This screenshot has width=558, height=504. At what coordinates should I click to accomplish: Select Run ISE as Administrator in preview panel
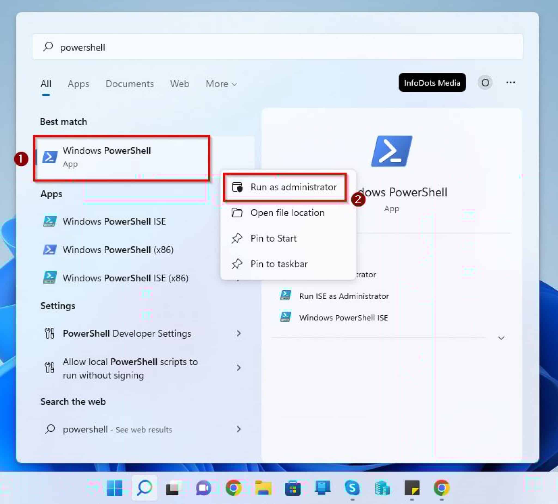point(344,296)
